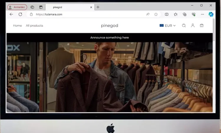Open the split screen icon

[x=166, y=14]
